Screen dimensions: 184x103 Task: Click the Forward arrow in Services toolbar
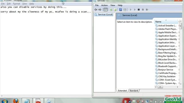(100, 10)
